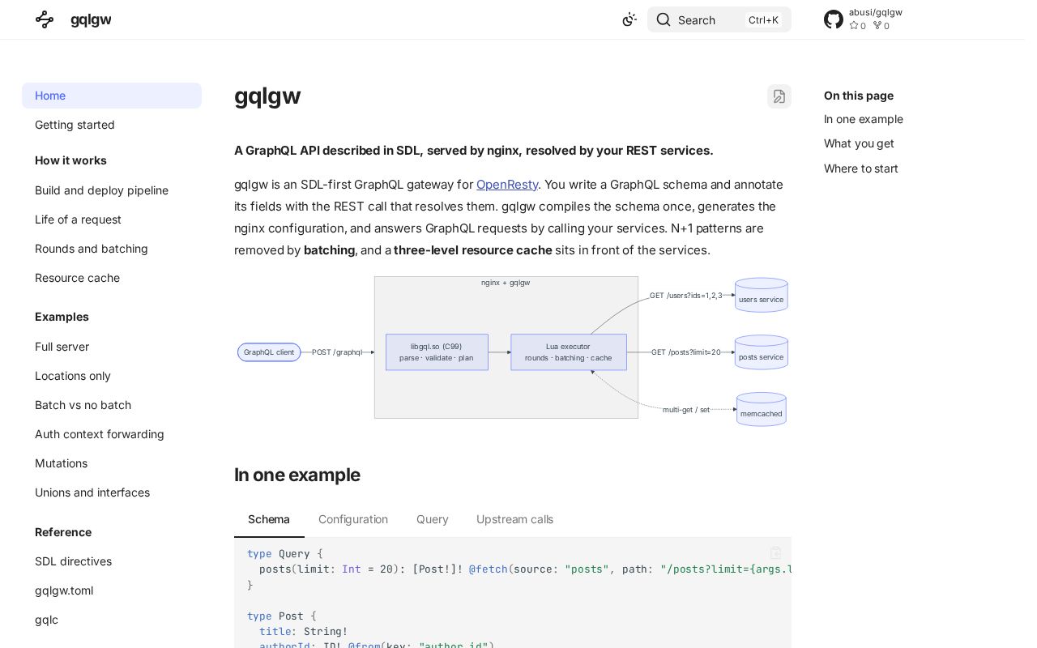Follow the OpenResty link
This screenshot has width=1037, height=648.
tap(507, 185)
